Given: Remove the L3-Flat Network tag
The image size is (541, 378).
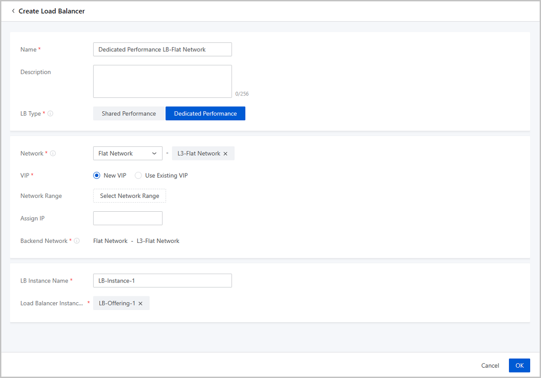Looking at the screenshot, I should point(225,154).
